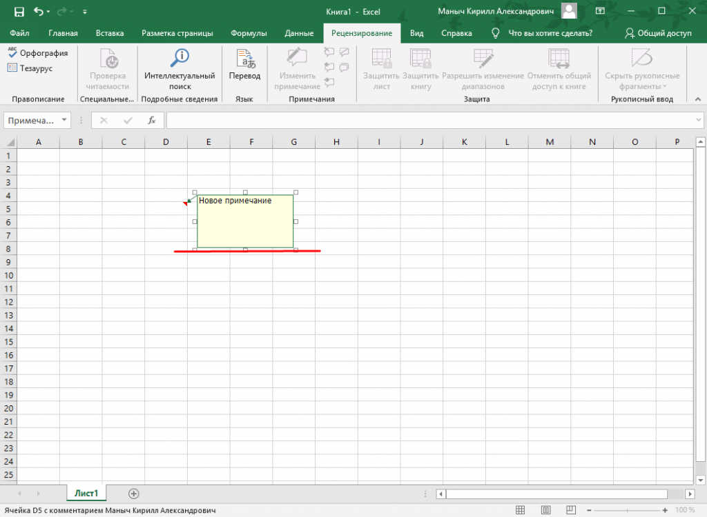The width and height of the screenshot is (707, 517).
Task: Click the cancel X in formula bar
Action: (x=104, y=120)
